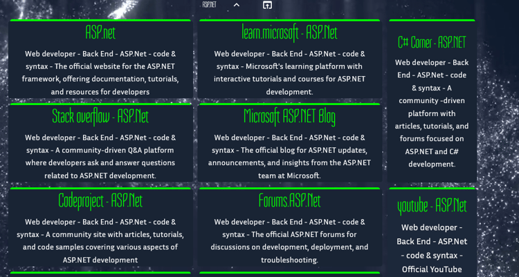
Task: Click the ASP.net card description about official website
Action: point(100,73)
